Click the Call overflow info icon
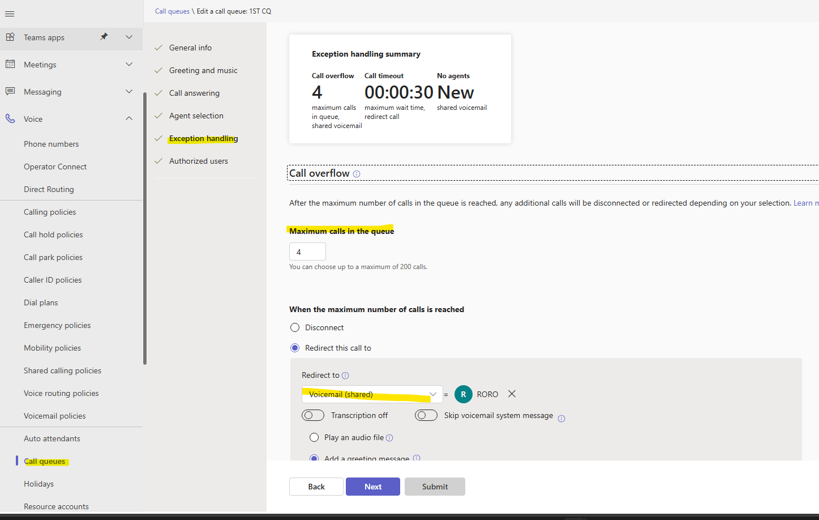819x520 pixels. [x=357, y=174]
